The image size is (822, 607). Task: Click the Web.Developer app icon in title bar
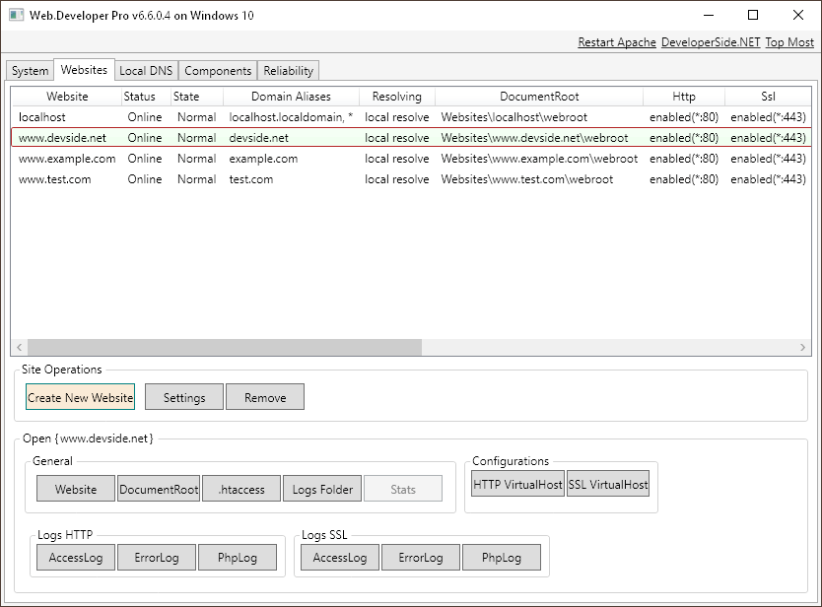[16, 16]
